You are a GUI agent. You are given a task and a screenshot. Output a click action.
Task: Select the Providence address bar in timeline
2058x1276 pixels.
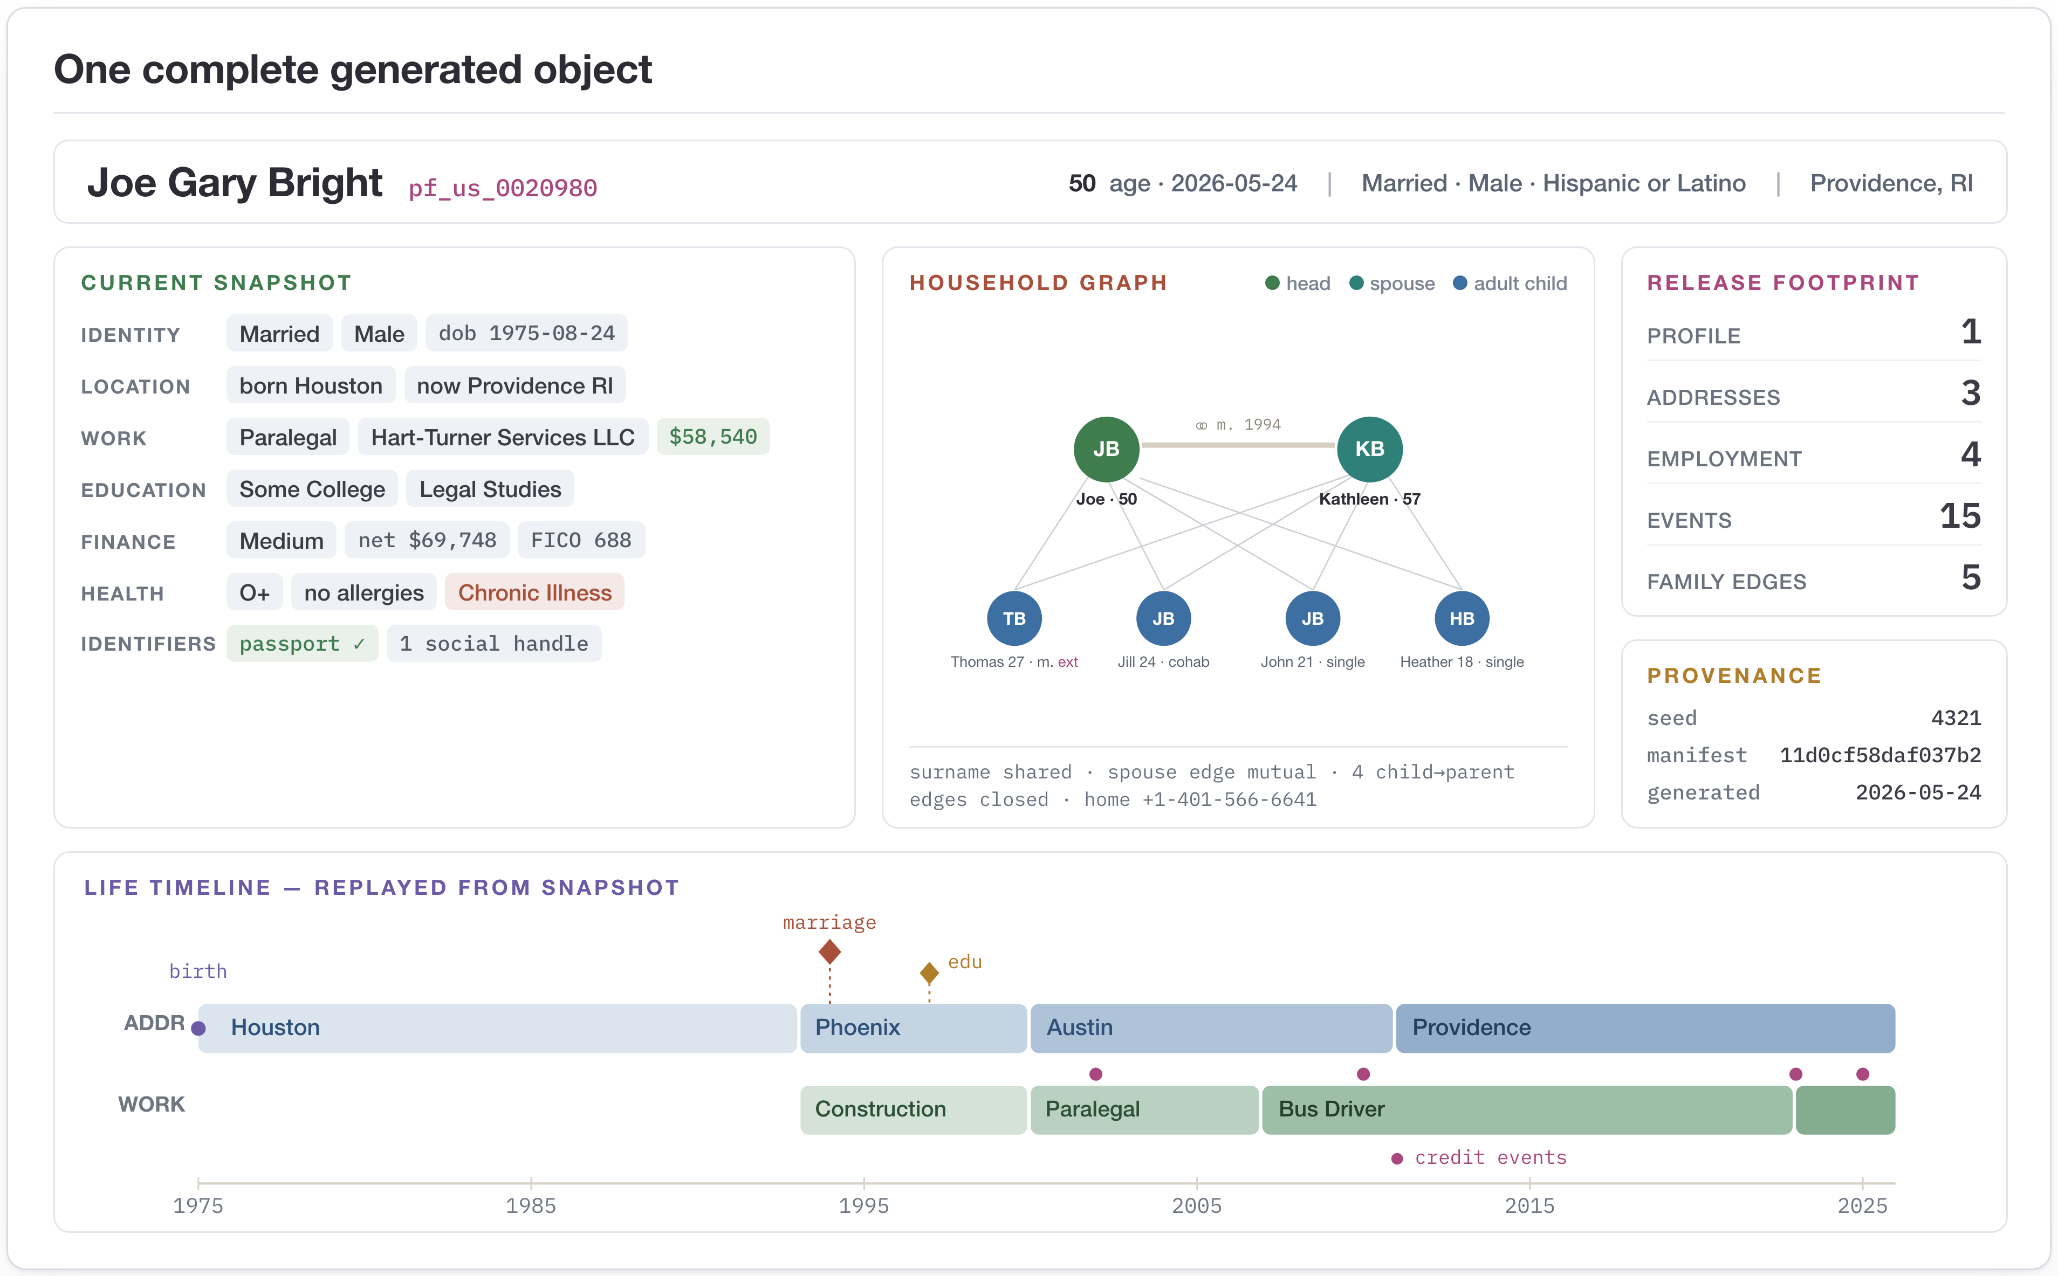(1645, 1028)
